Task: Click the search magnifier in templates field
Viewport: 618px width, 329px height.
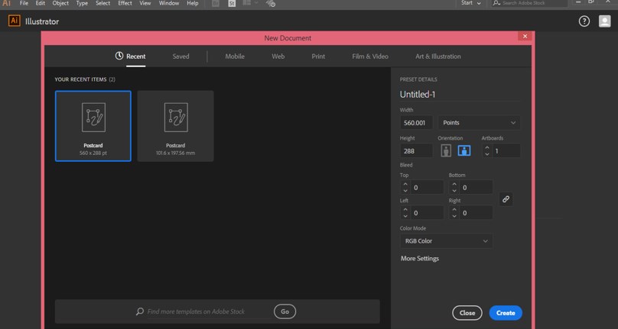Action: 139,311
